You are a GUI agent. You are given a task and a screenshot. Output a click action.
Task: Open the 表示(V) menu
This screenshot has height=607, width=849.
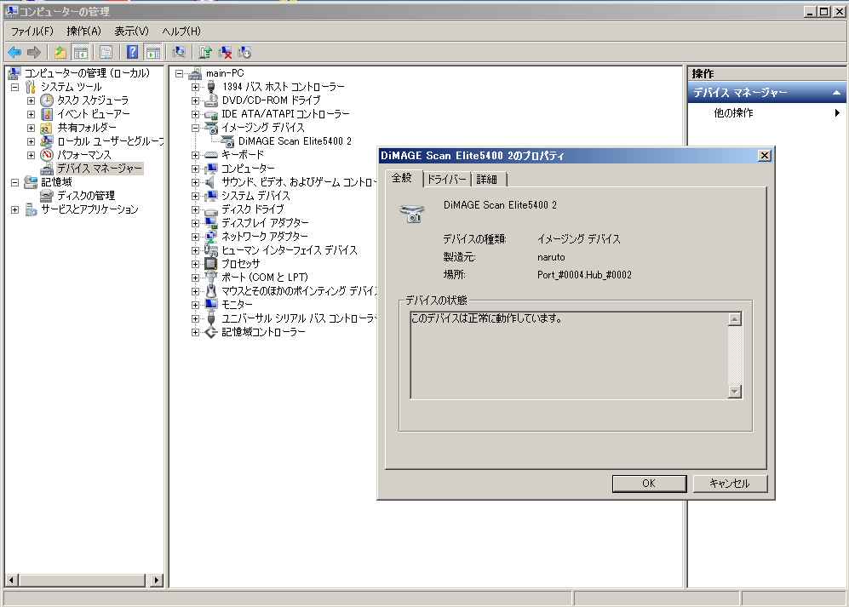132,31
